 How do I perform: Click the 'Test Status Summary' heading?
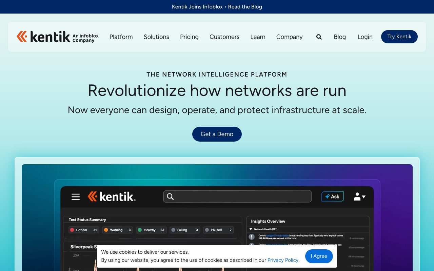[87, 220]
